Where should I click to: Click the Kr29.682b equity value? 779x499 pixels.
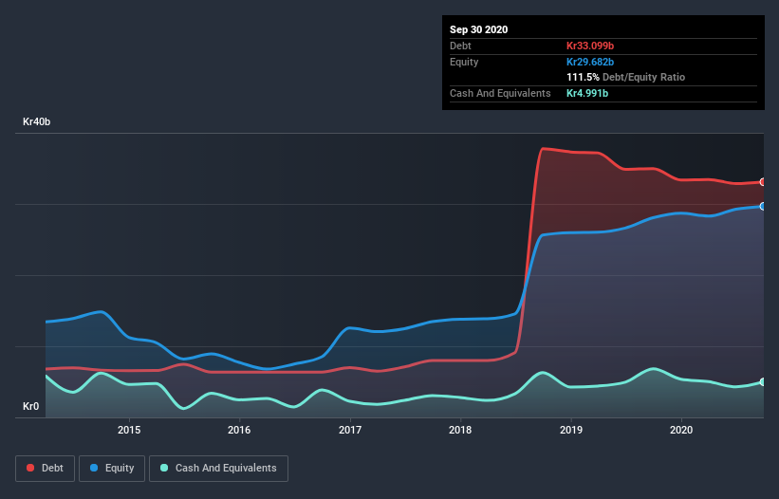pos(590,62)
